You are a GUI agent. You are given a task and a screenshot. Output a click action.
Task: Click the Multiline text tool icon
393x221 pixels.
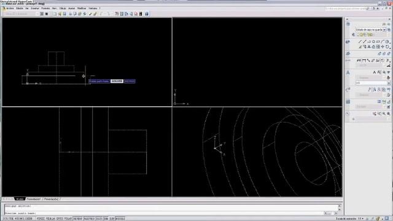(x=374, y=72)
